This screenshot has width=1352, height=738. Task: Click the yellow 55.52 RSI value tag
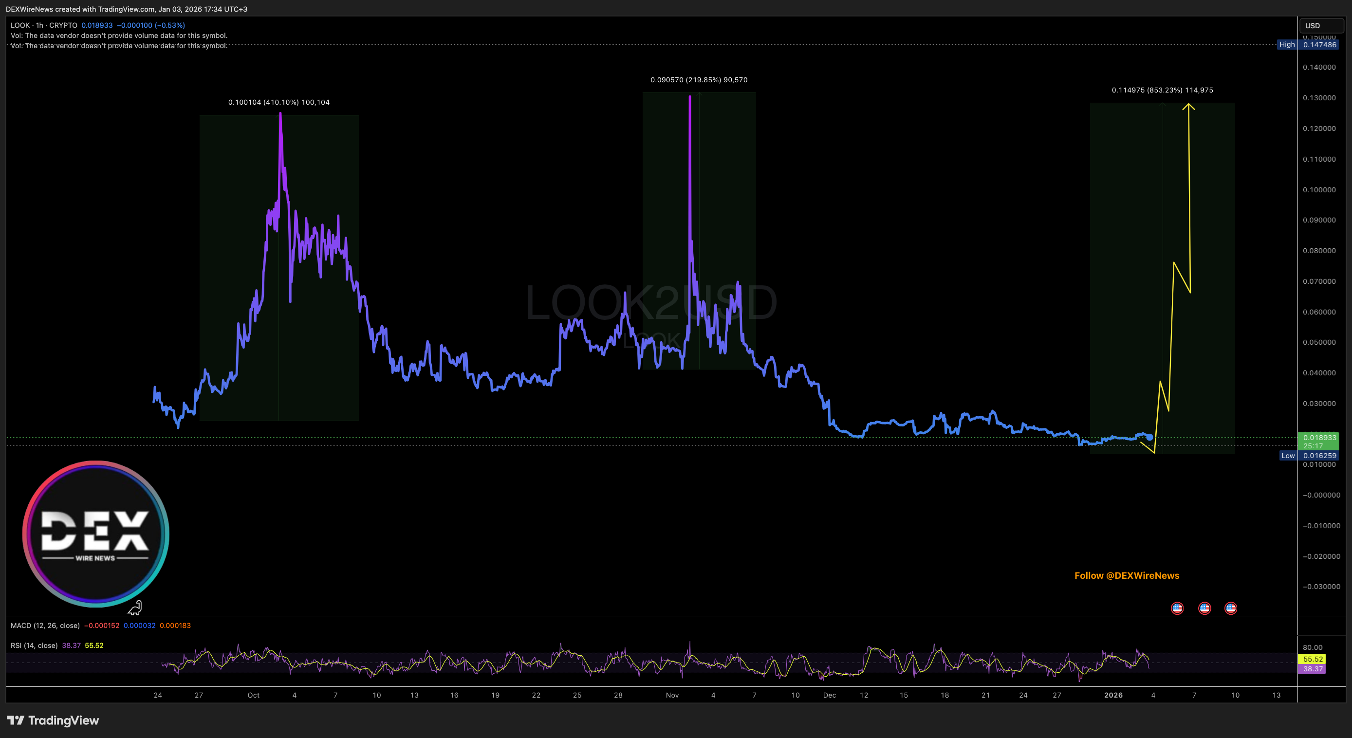click(x=1312, y=659)
